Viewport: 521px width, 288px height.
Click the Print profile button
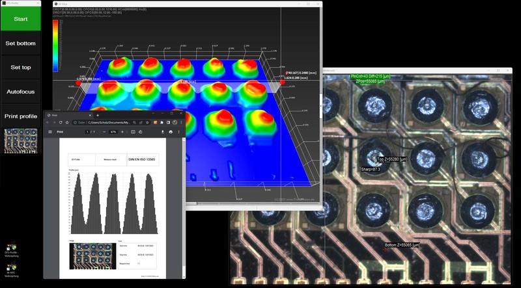[x=20, y=116]
